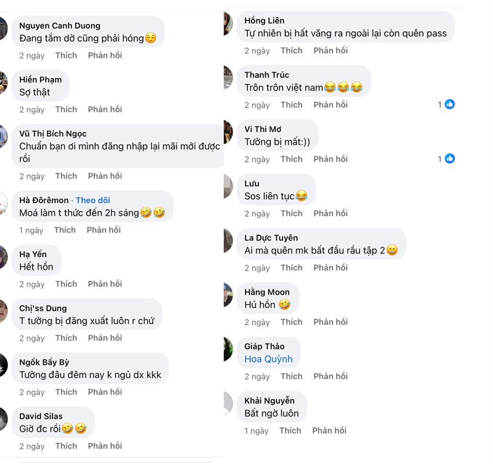Click Phản hồi under Khải Nguyễn's comment
The height and width of the screenshot is (464, 493).
tap(329, 430)
